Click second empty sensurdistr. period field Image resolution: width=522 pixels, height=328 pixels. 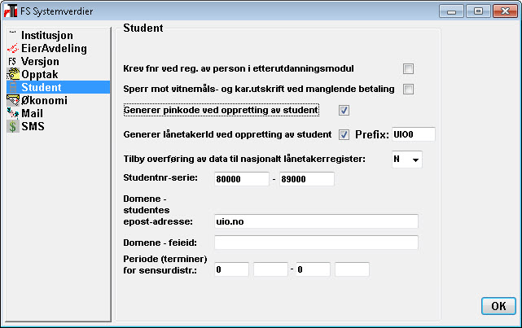270,269
